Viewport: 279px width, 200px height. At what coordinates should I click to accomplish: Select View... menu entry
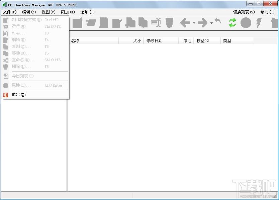[x=35, y=33]
